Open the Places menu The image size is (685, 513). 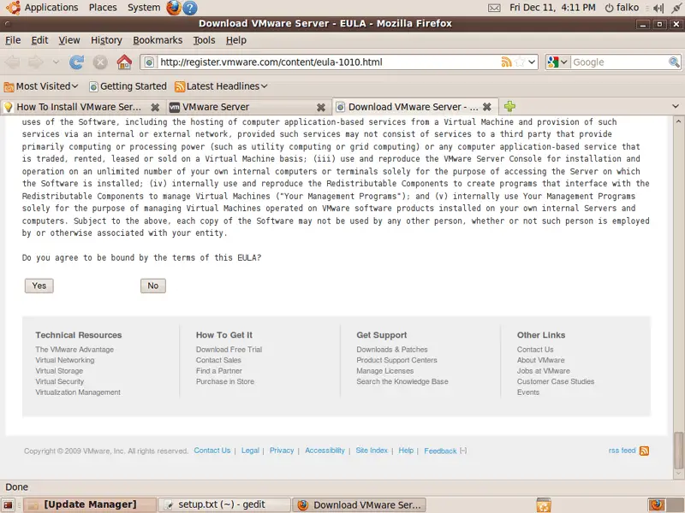click(103, 8)
